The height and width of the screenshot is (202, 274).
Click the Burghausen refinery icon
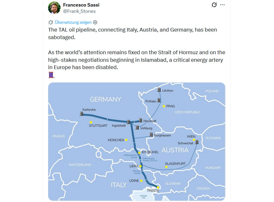coord(151,134)
